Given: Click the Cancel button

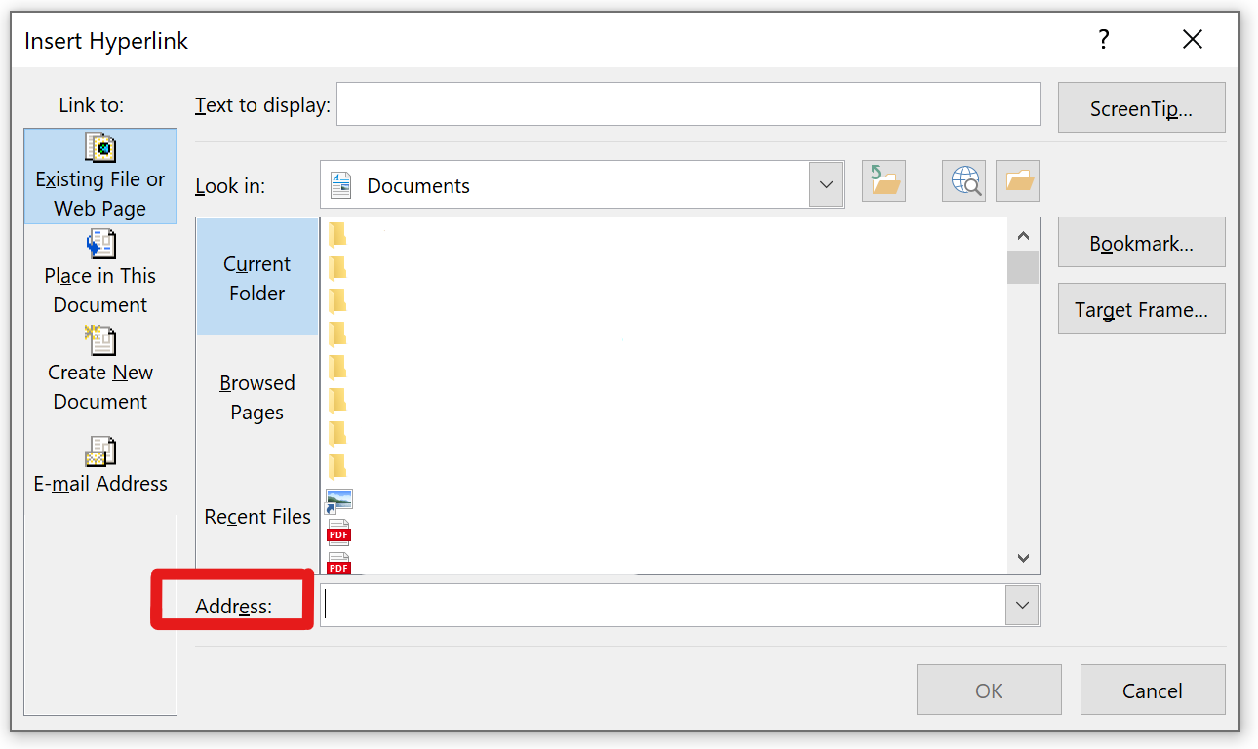Looking at the screenshot, I should [x=1153, y=690].
